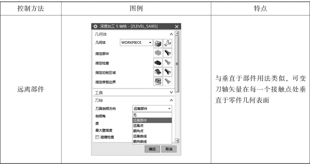Click the dialog vertical scrollbar thumb
Screen dimensions: 310x164
pos(177,64)
